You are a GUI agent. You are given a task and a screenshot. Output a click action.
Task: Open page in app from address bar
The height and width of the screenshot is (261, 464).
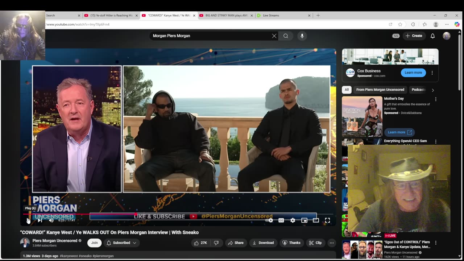point(390,24)
